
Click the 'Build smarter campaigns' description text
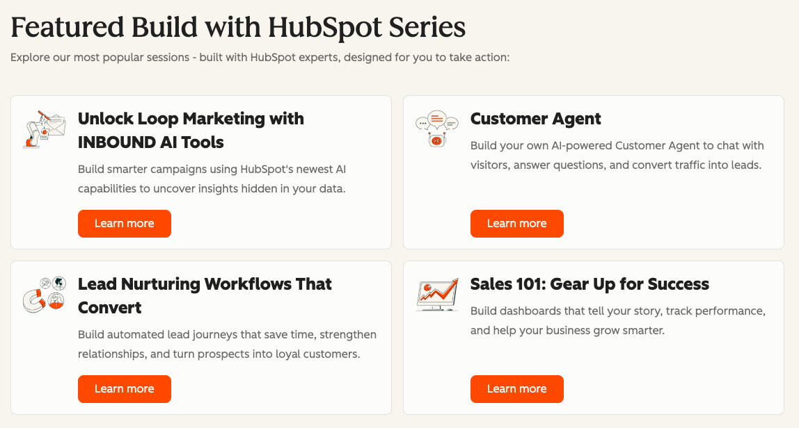tap(212, 179)
